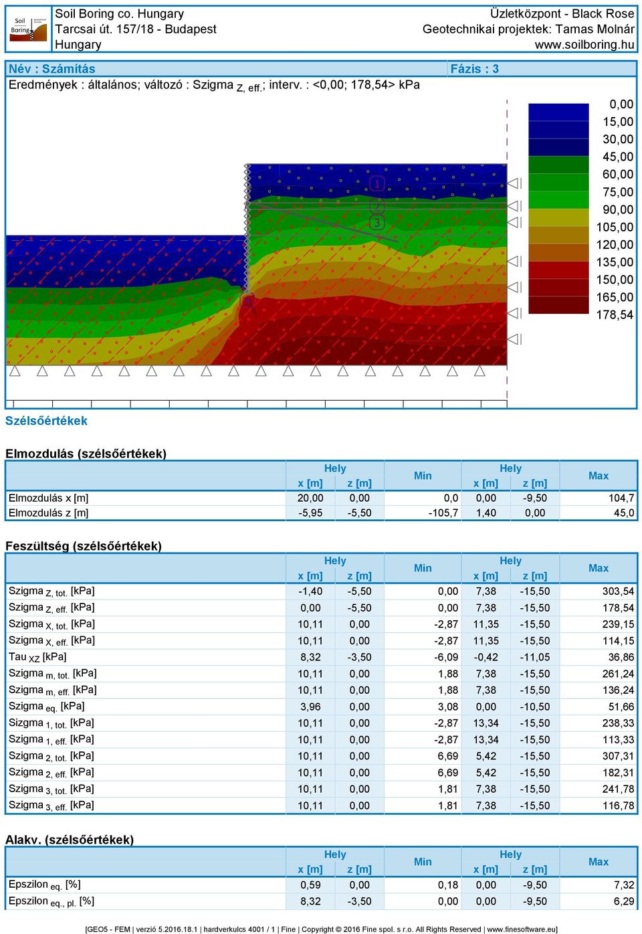Click Szigma Z, eff. max value 178,54 in table
The height and width of the screenshot is (934, 642).
(618, 608)
